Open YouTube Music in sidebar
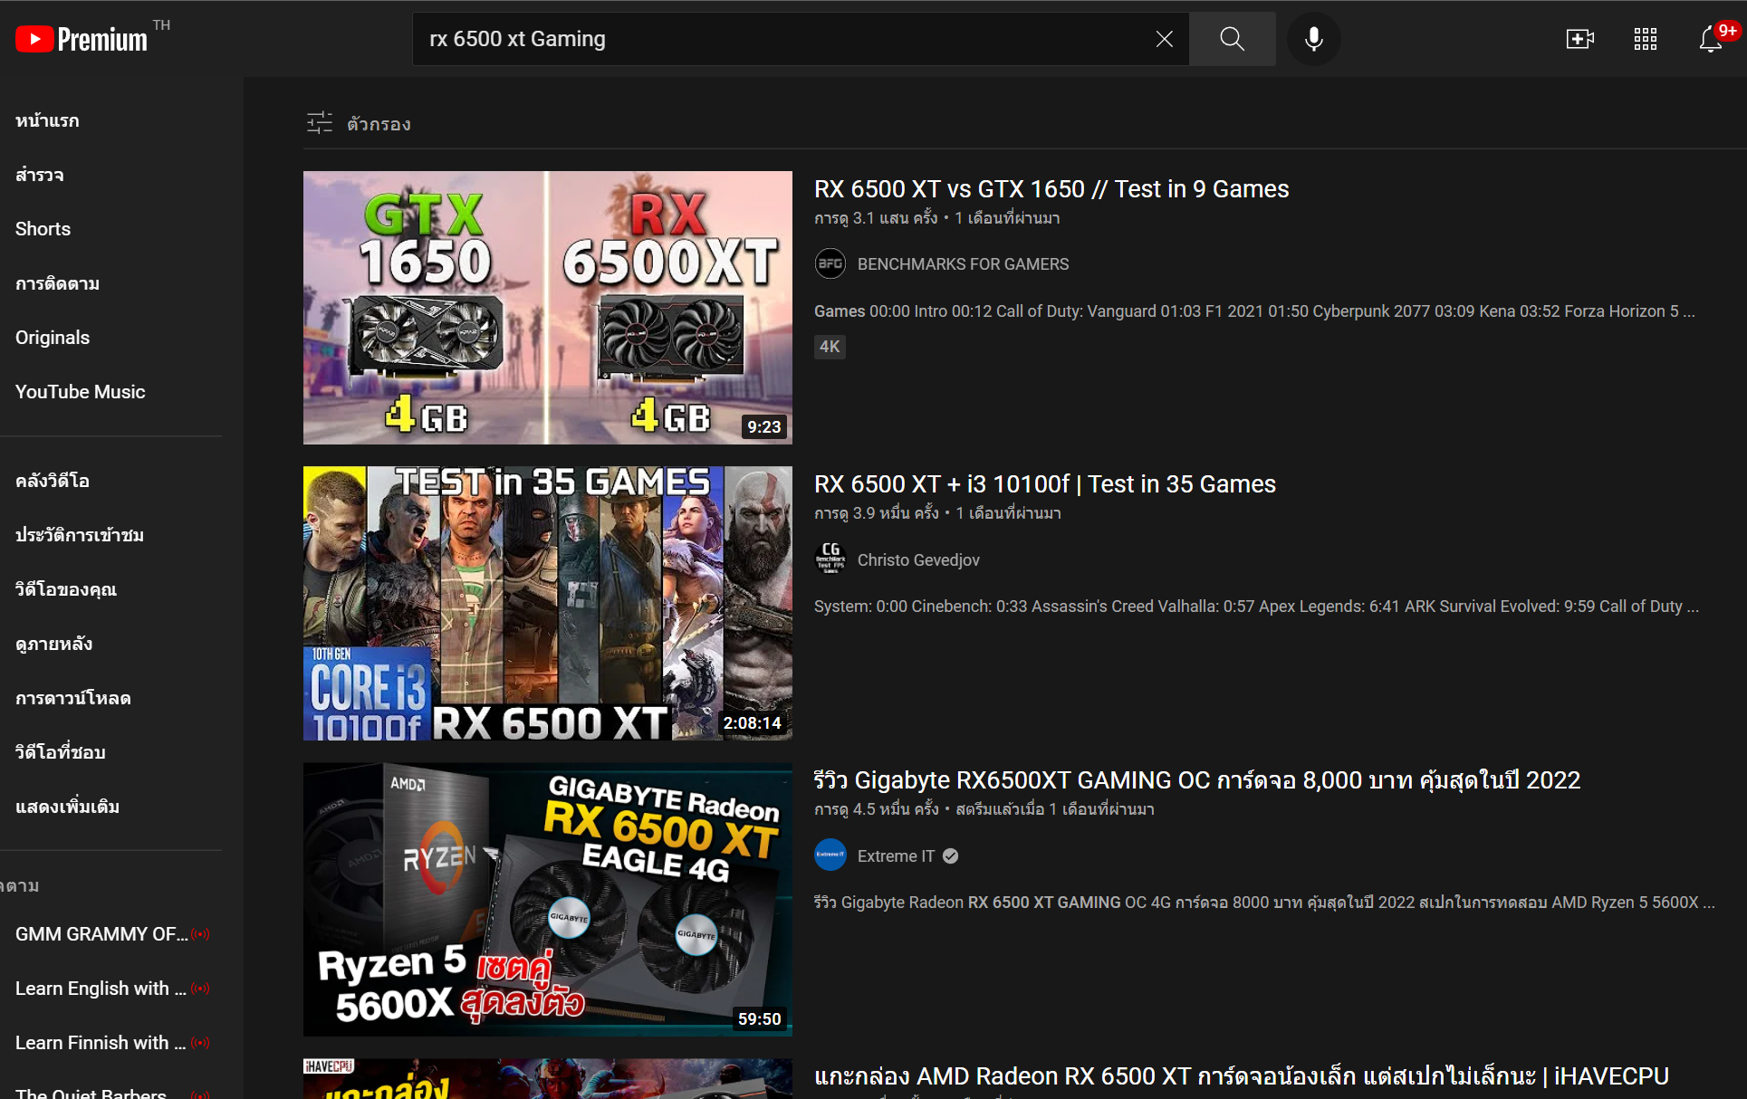The height and width of the screenshot is (1099, 1747). 80,392
